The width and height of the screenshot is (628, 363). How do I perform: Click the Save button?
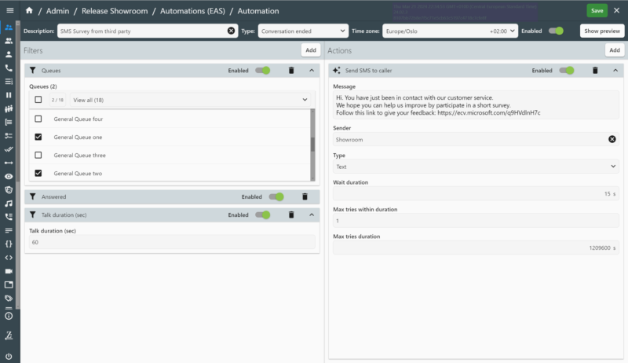597,10
